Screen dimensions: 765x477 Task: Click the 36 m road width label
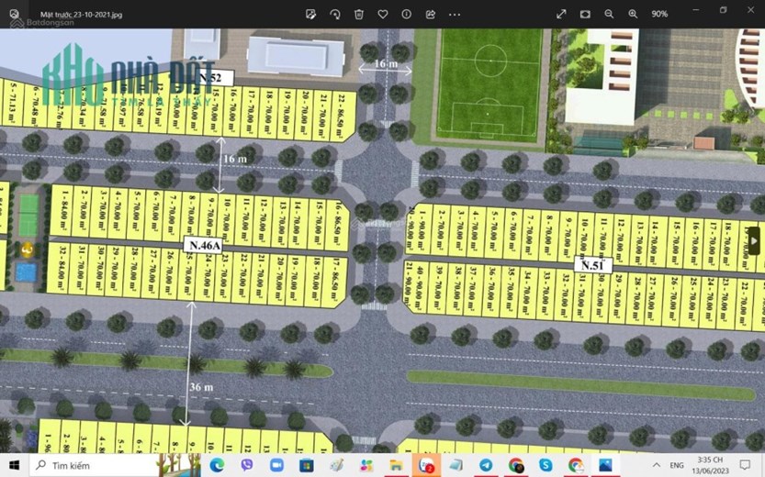click(x=201, y=387)
